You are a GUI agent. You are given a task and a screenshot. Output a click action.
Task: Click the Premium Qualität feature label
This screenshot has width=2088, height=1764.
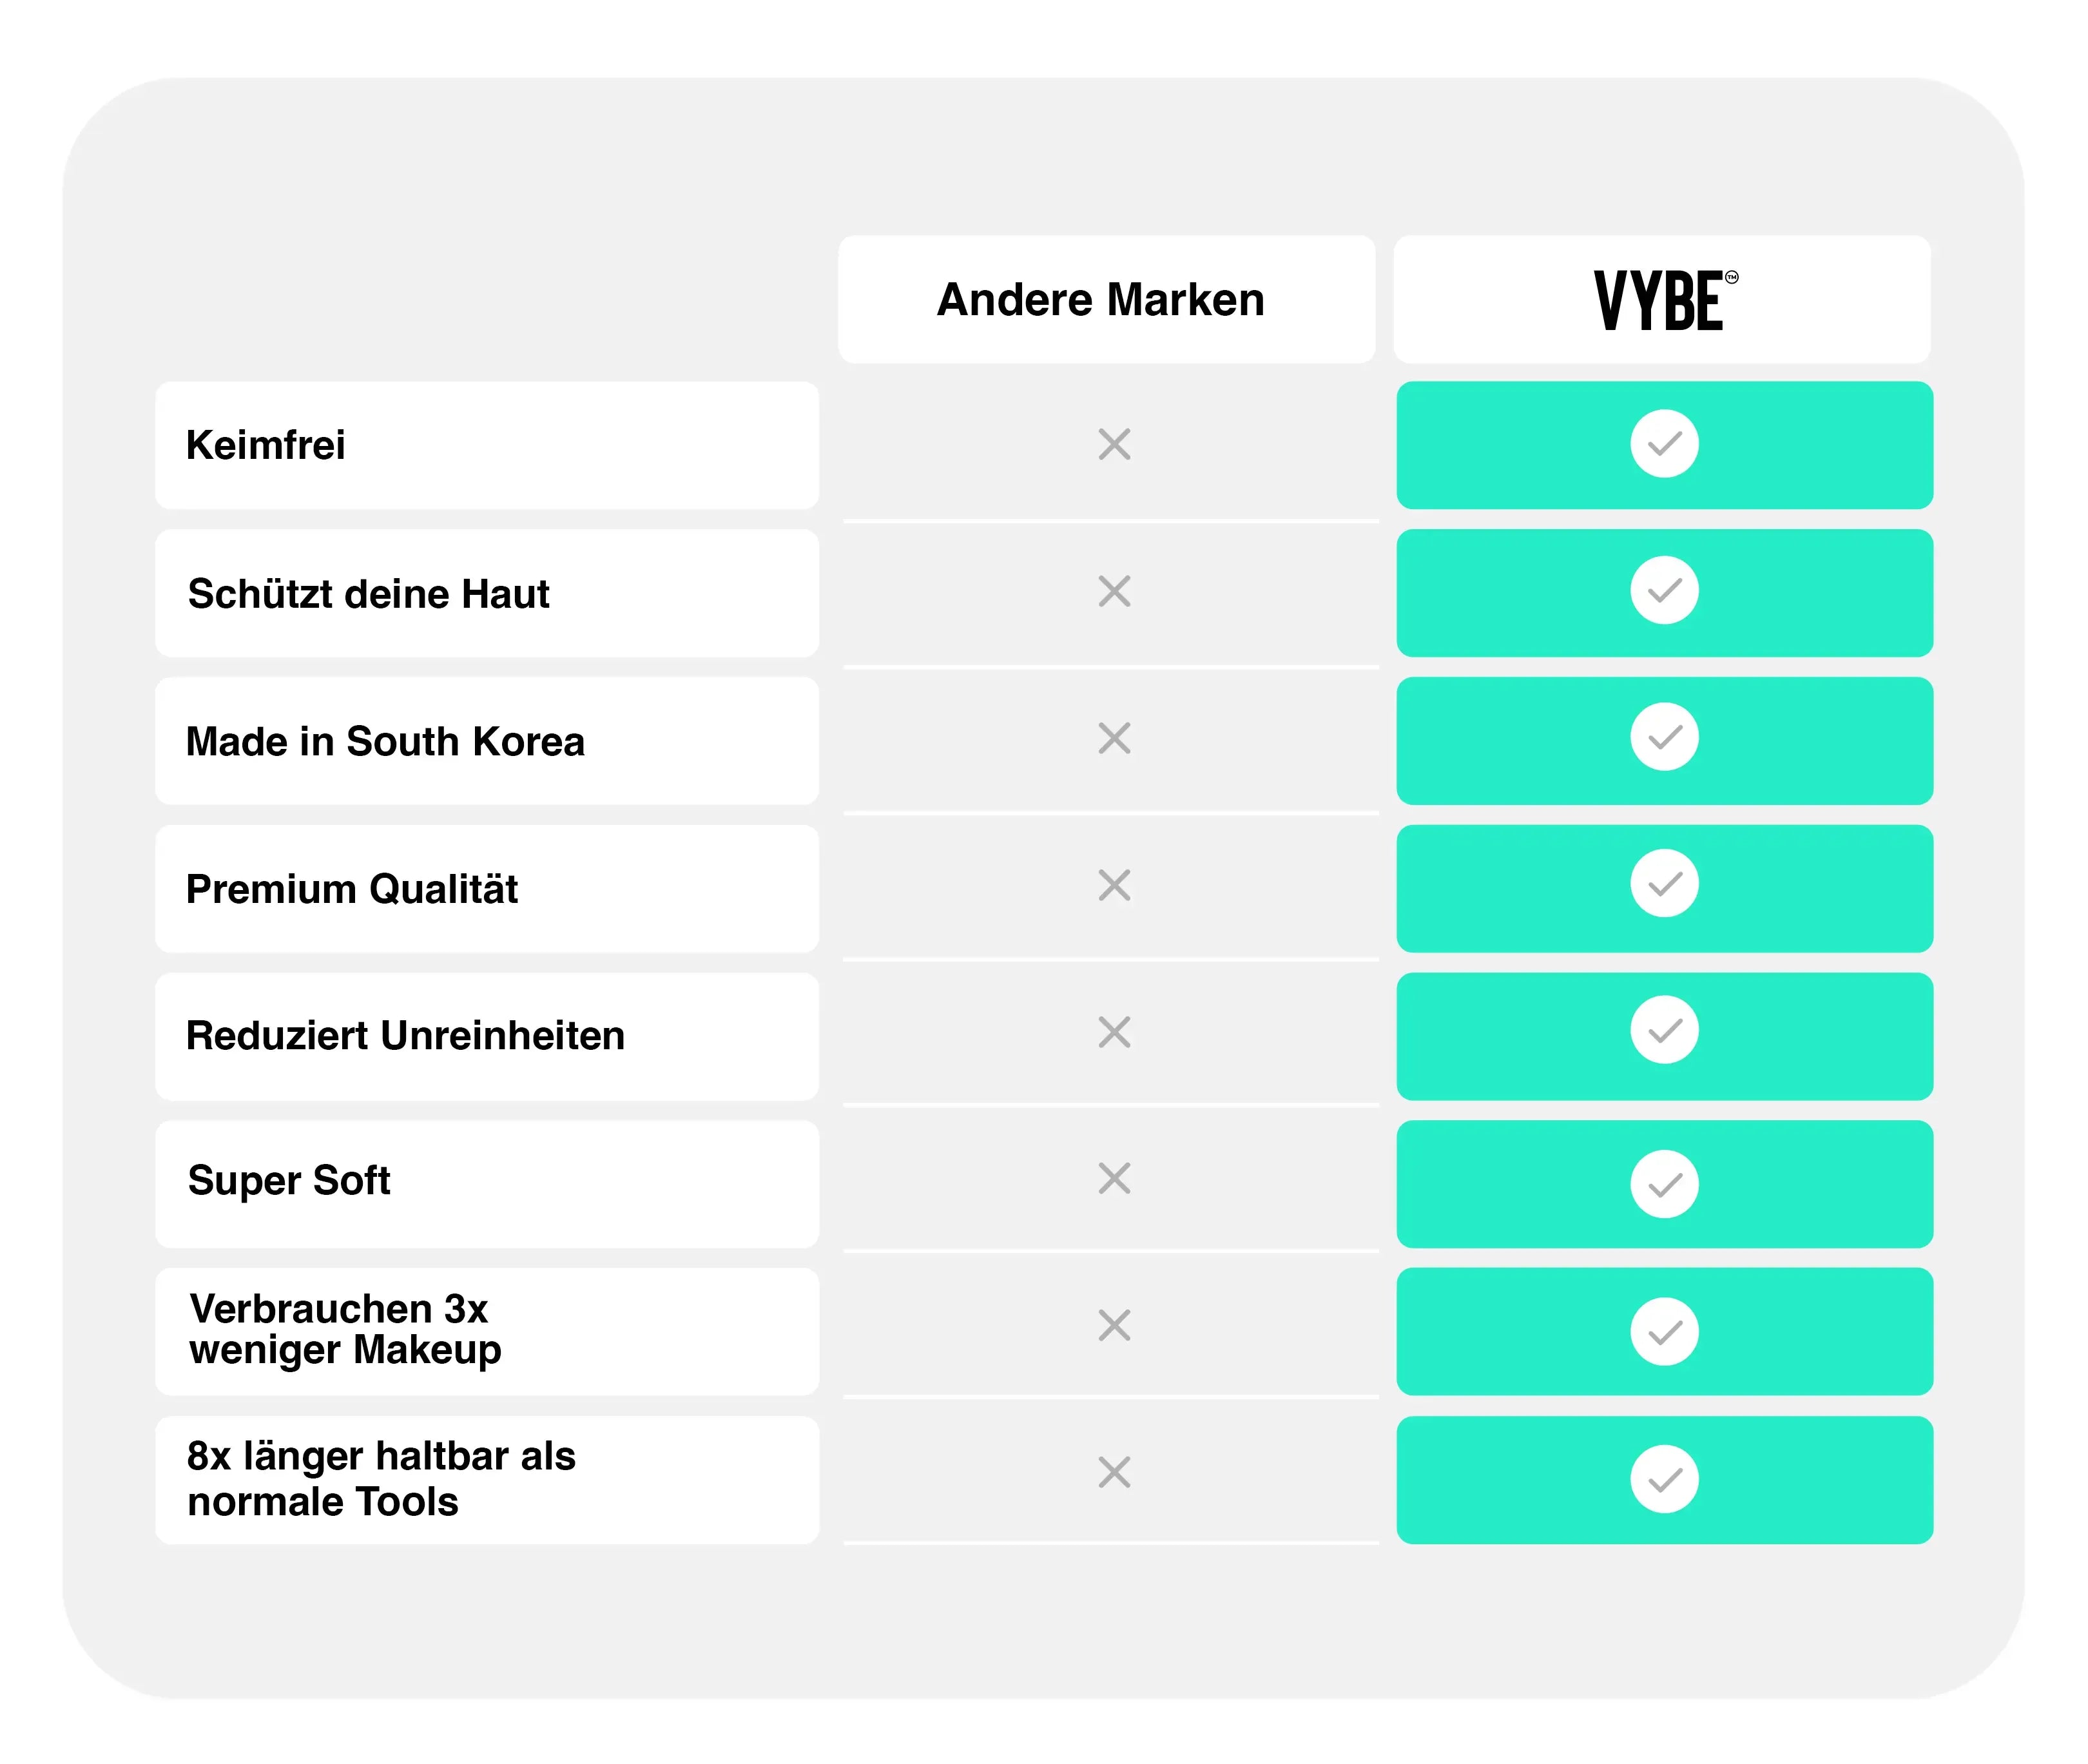[352, 889]
